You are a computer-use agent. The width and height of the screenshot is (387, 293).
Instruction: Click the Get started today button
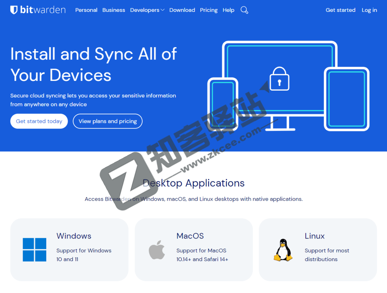39,121
